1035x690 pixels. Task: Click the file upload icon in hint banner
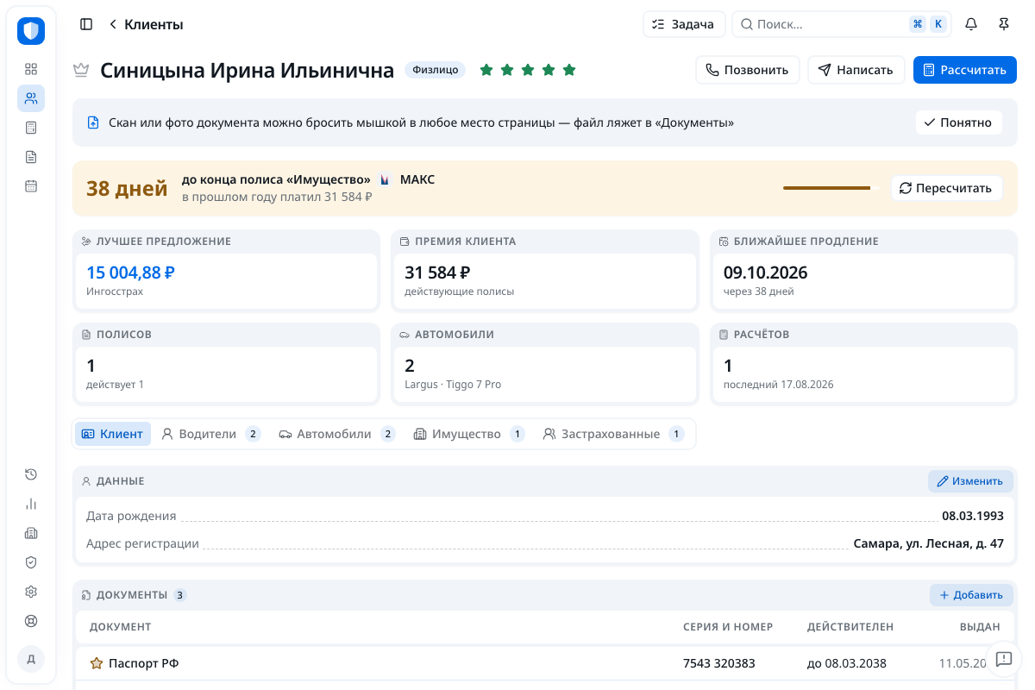click(x=93, y=122)
